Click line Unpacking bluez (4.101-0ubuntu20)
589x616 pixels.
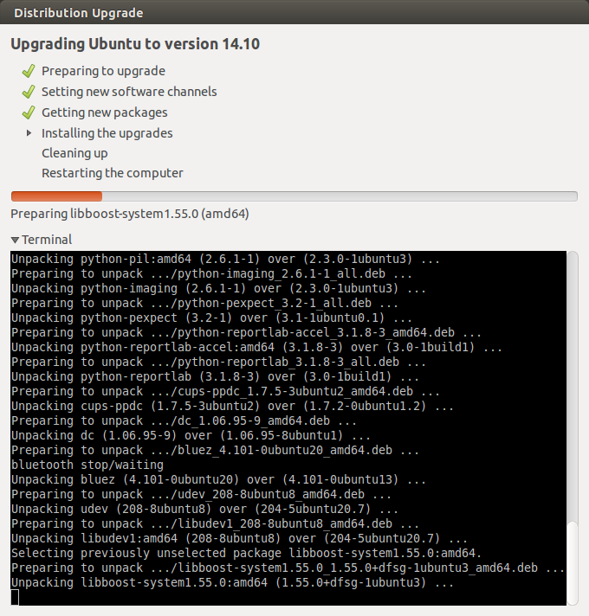(218, 480)
